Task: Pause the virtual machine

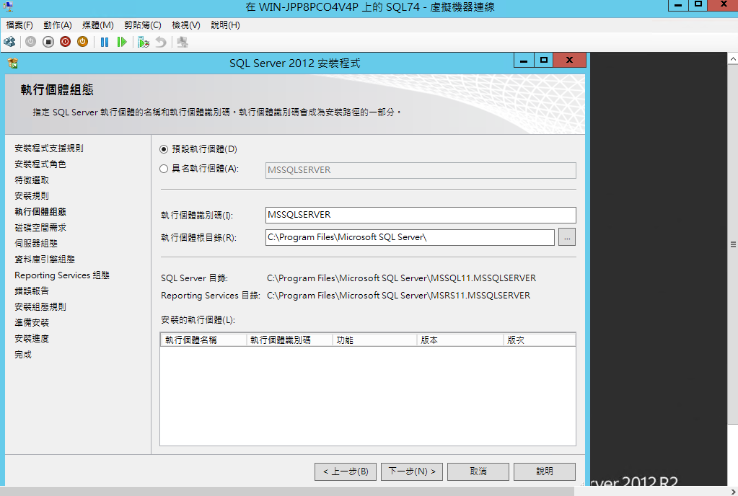Action: pos(105,42)
